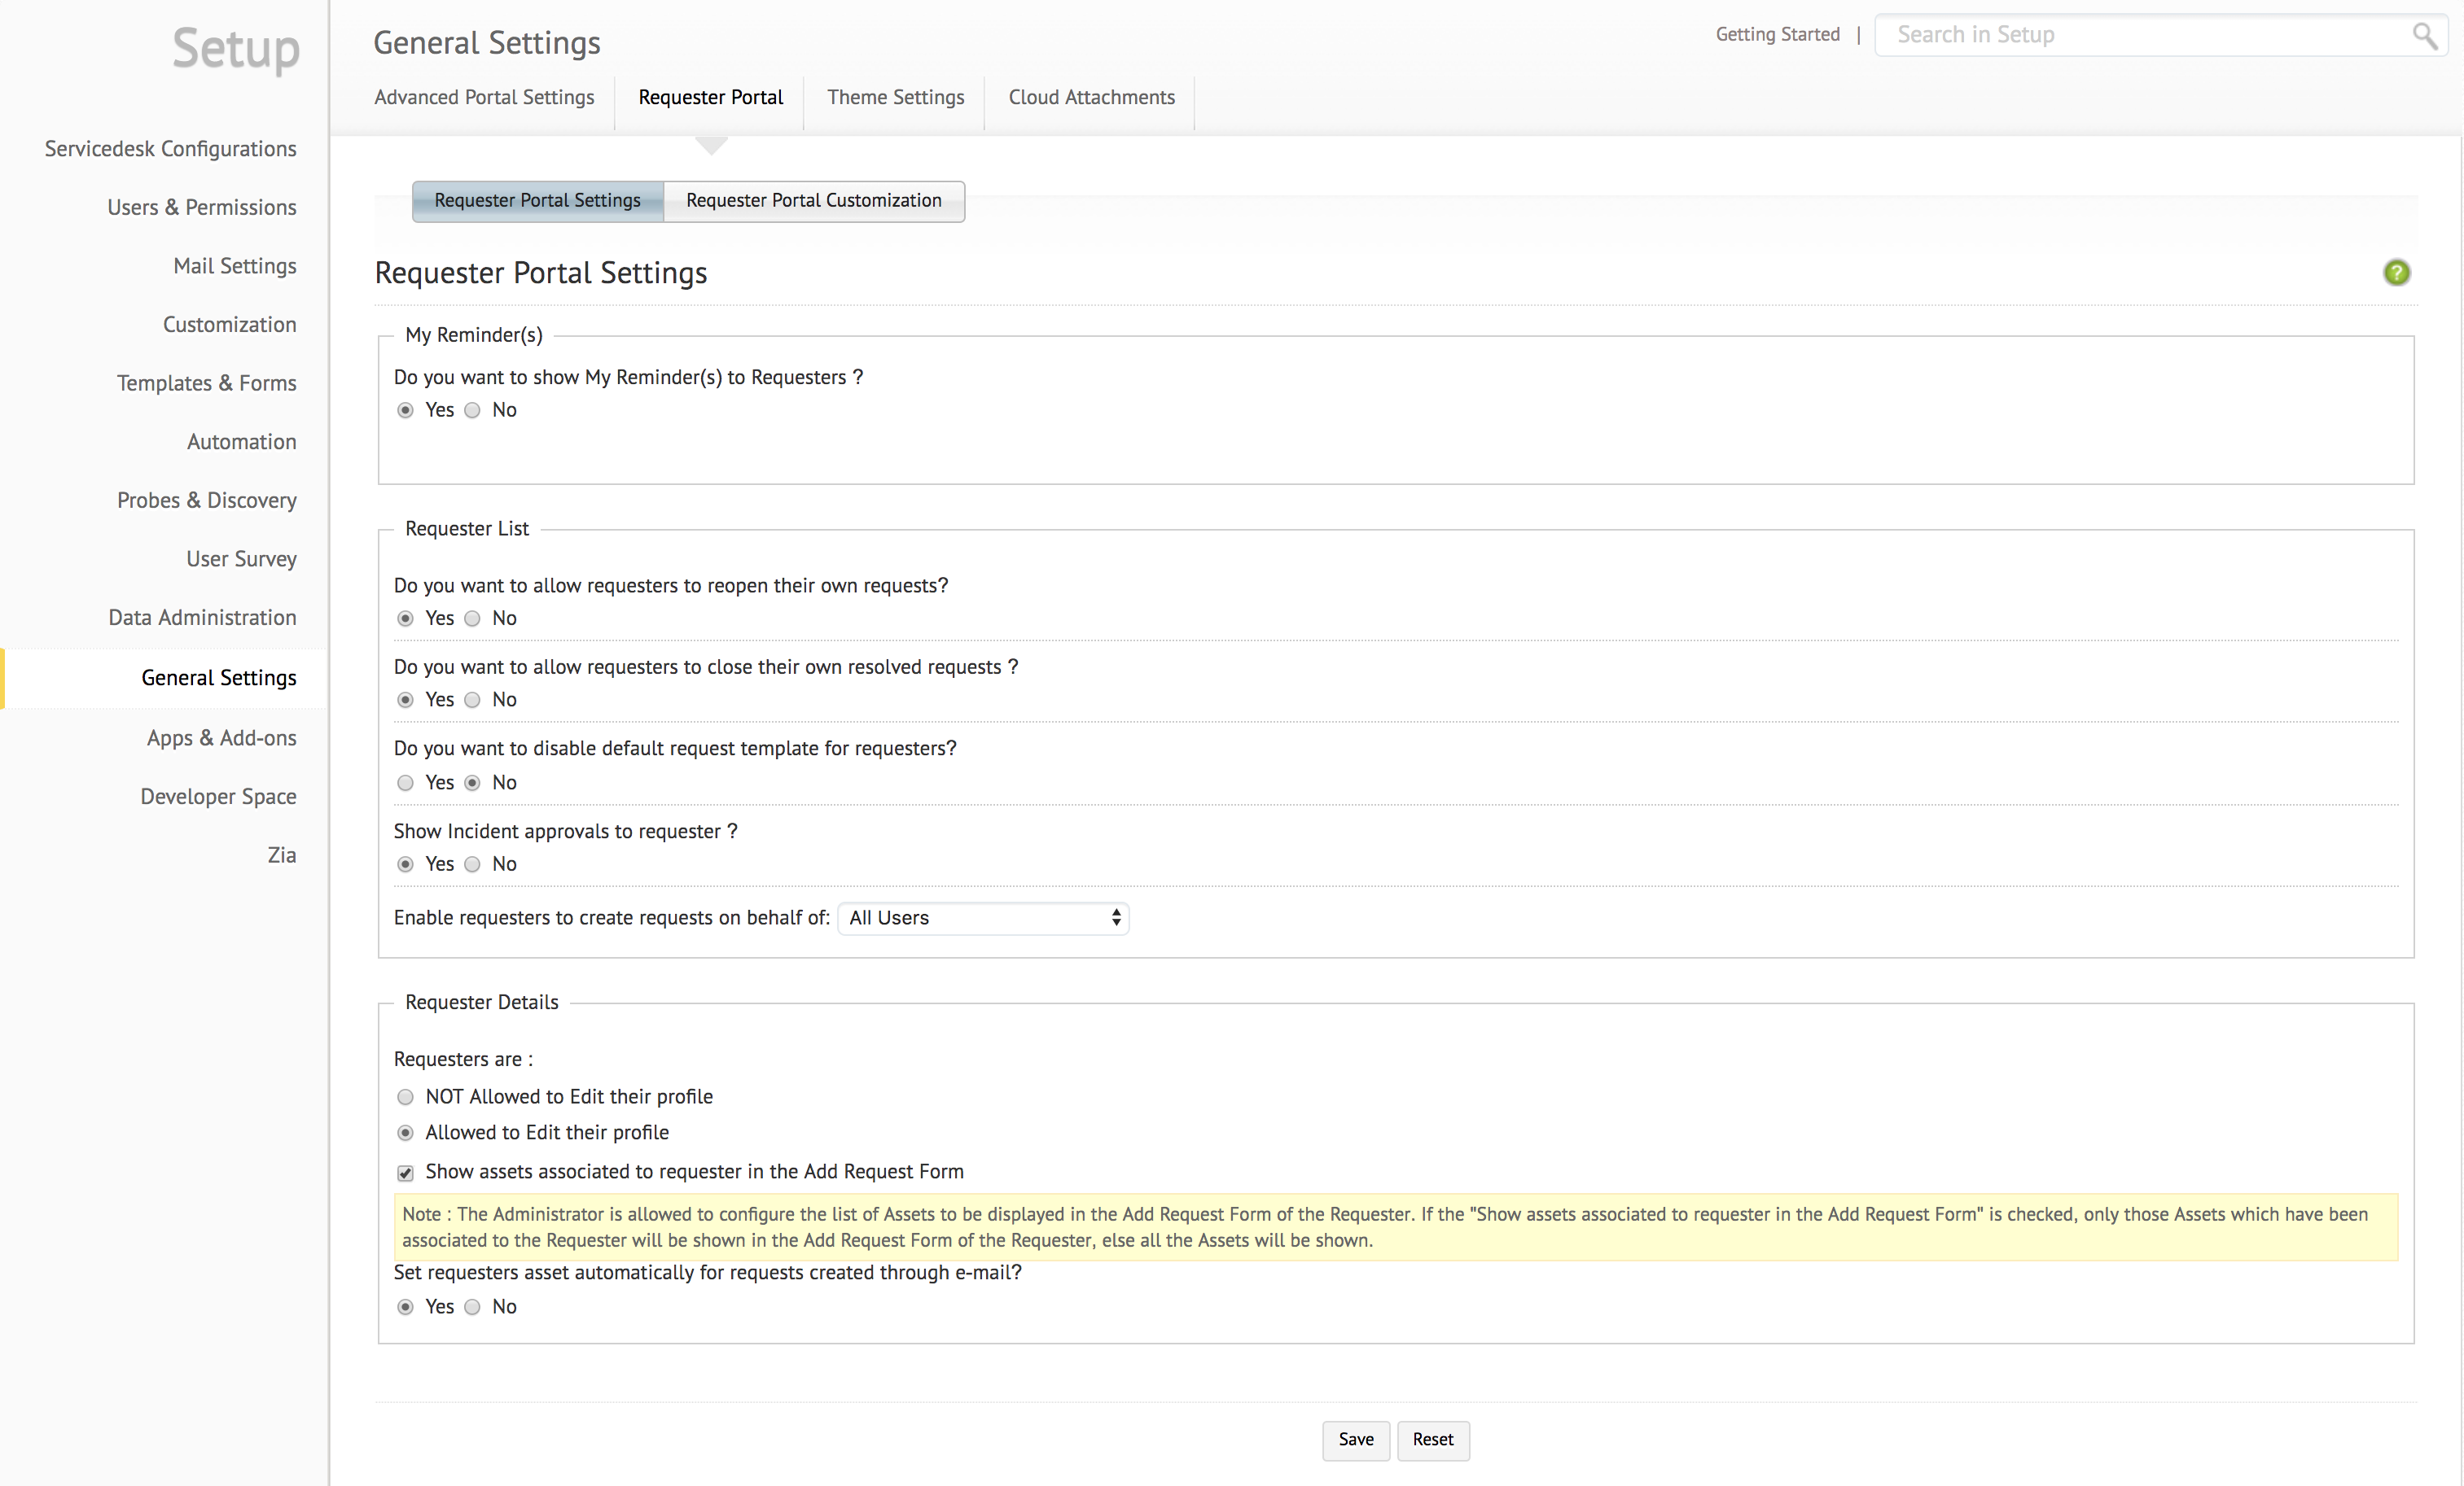The image size is (2464, 1486).
Task: Click the search magnifier icon
Action: point(2424,36)
